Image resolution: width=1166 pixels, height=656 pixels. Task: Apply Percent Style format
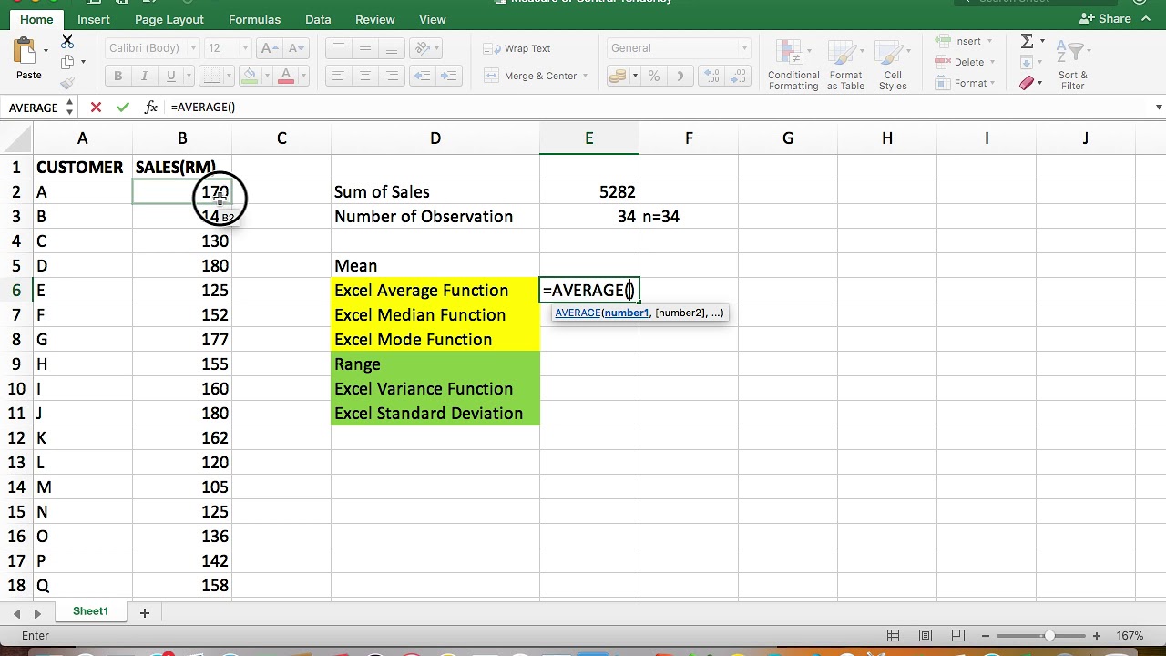pos(654,77)
